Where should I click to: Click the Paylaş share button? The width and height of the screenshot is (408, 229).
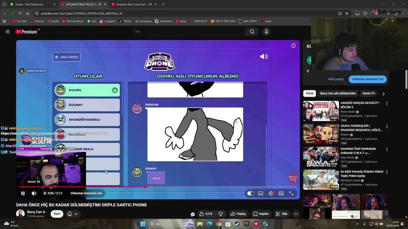click(x=238, y=214)
